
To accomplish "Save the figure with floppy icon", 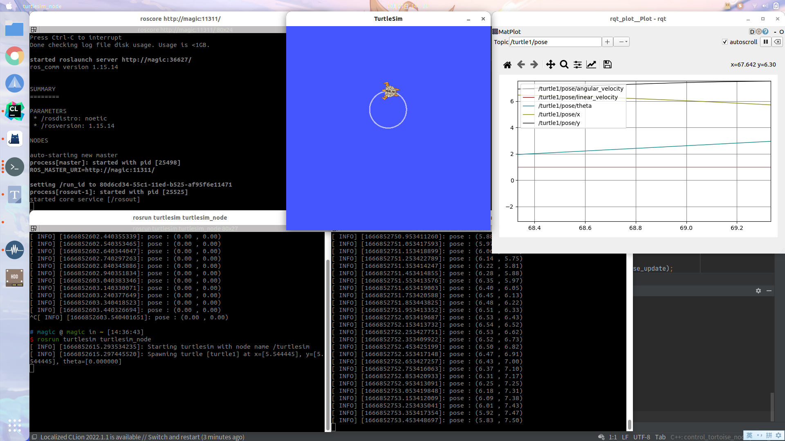I will [x=607, y=65].
